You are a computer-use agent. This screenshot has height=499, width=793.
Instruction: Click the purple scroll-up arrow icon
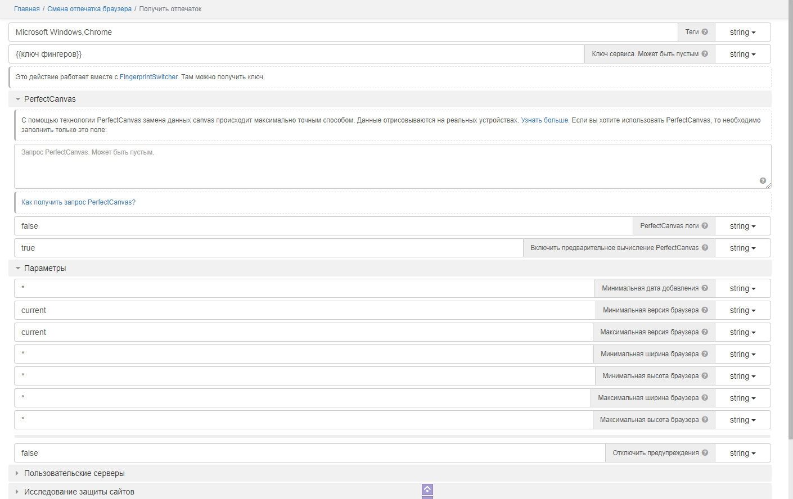tap(427, 489)
